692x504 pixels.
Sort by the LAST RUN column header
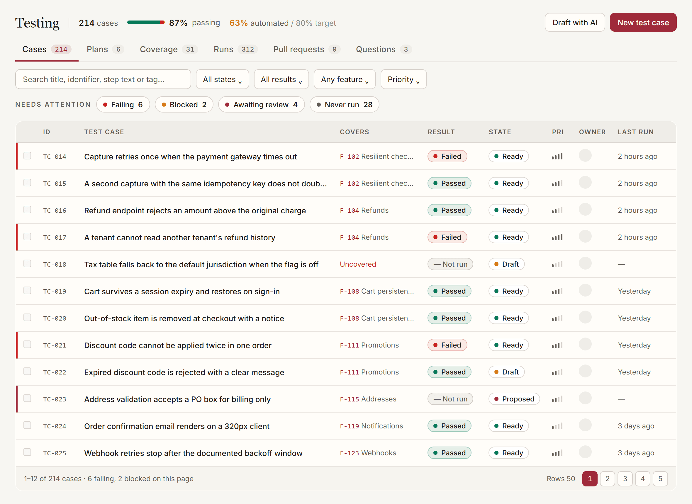click(x=635, y=132)
